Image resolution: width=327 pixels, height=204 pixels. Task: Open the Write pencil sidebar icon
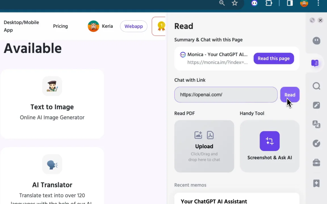pyautogui.click(x=316, y=105)
